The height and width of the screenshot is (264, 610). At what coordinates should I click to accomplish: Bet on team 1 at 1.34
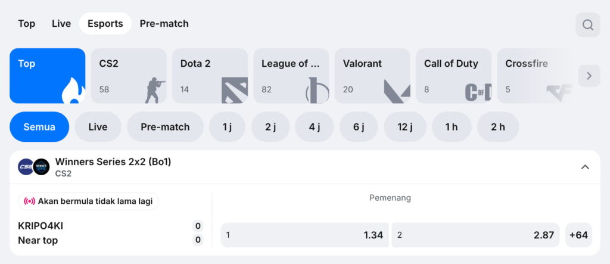point(304,235)
